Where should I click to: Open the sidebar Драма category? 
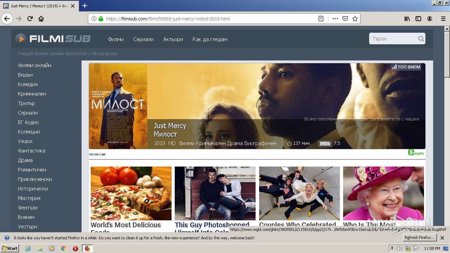coord(25,160)
